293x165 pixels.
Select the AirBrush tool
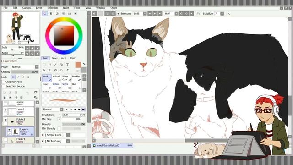[x=57, y=78]
